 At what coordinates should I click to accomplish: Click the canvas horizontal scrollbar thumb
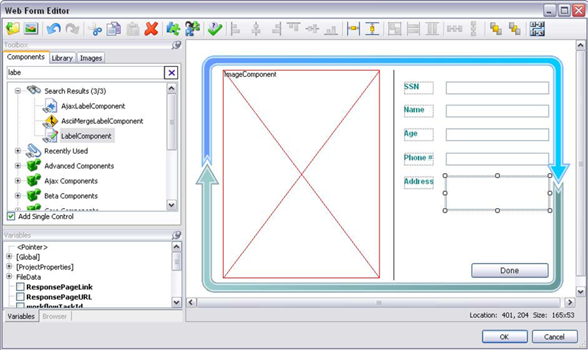click(378, 302)
